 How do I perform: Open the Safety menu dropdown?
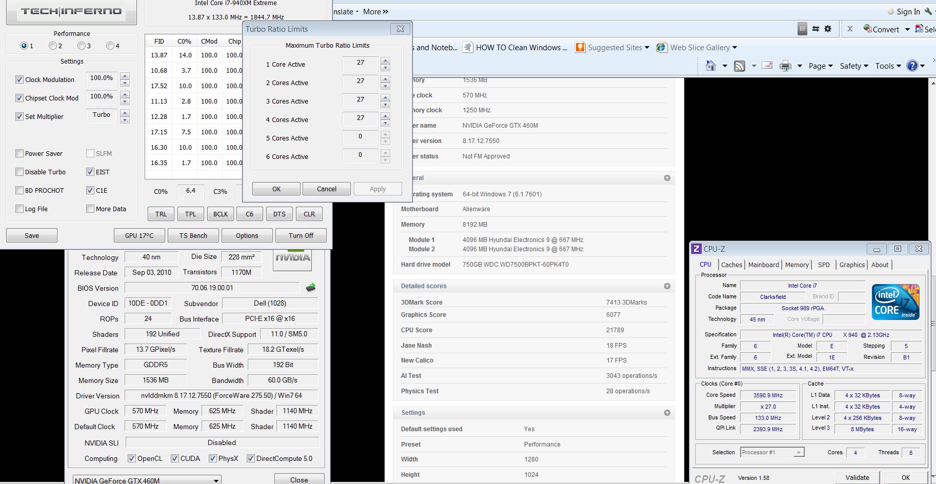point(854,66)
